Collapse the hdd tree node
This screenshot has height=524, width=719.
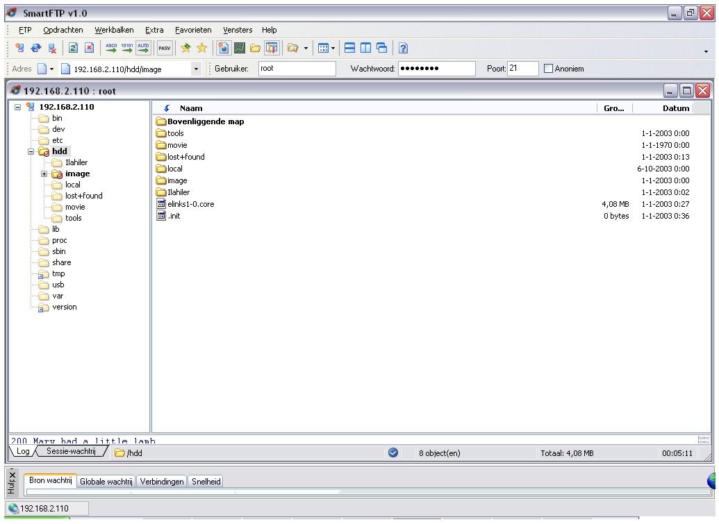(31, 151)
